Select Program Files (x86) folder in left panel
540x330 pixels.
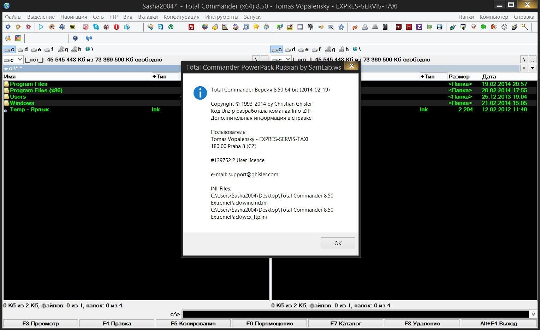click(36, 90)
